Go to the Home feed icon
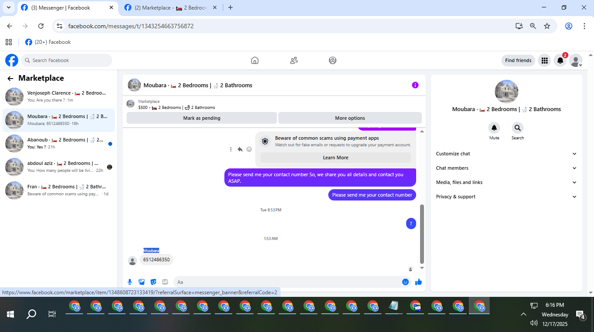This screenshot has height=332, width=594. pos(255,60)
